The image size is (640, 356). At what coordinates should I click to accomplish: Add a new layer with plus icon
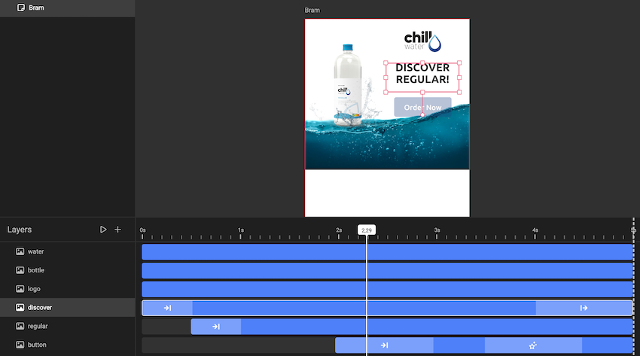click(117, 230)
